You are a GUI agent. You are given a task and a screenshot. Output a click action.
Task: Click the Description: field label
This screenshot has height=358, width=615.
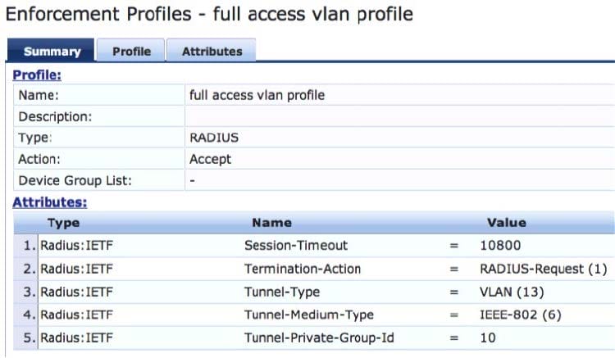55,116
